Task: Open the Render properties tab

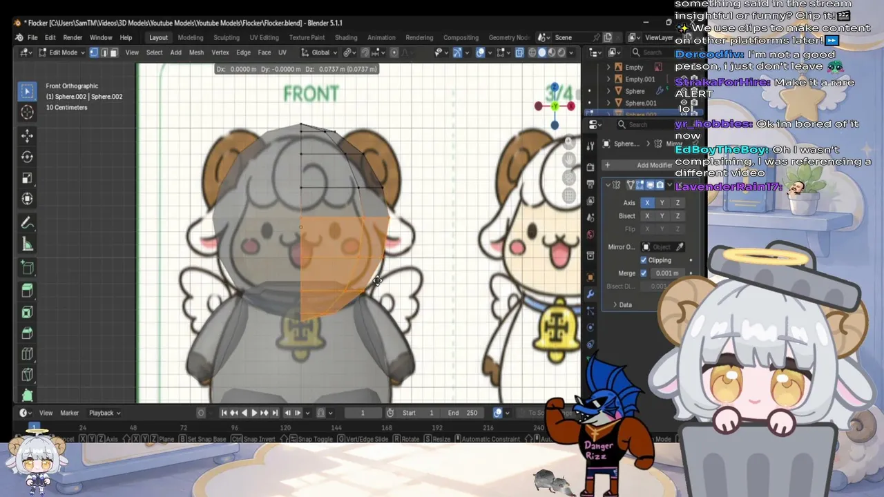Action: (x=590, y=167)
